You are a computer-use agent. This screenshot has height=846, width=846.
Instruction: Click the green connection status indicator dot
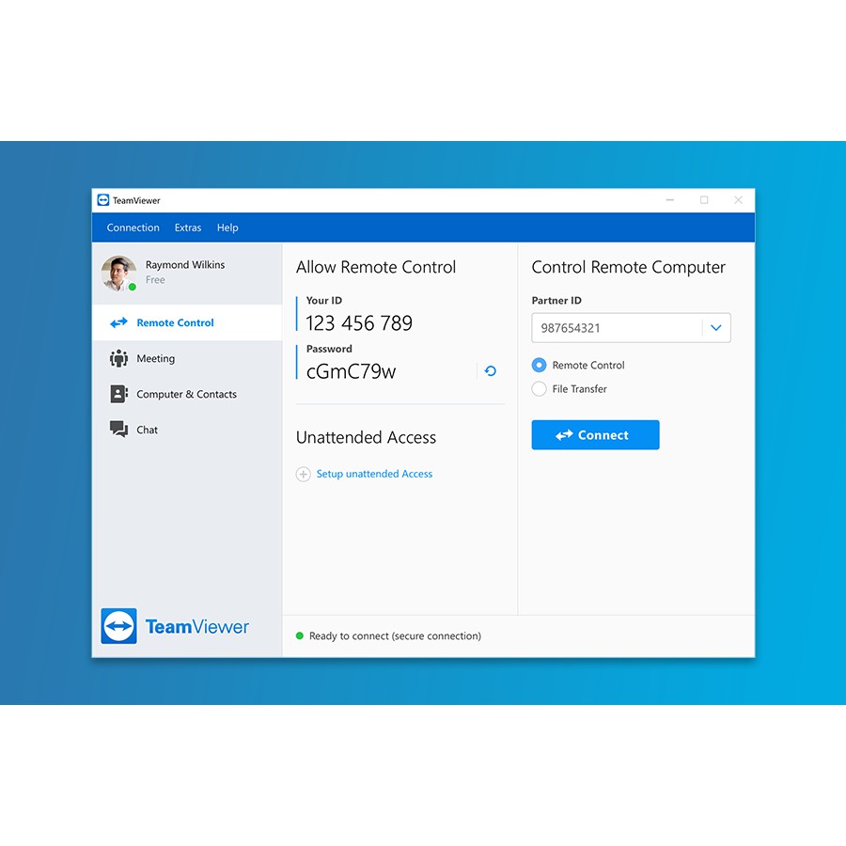[300, 635]
